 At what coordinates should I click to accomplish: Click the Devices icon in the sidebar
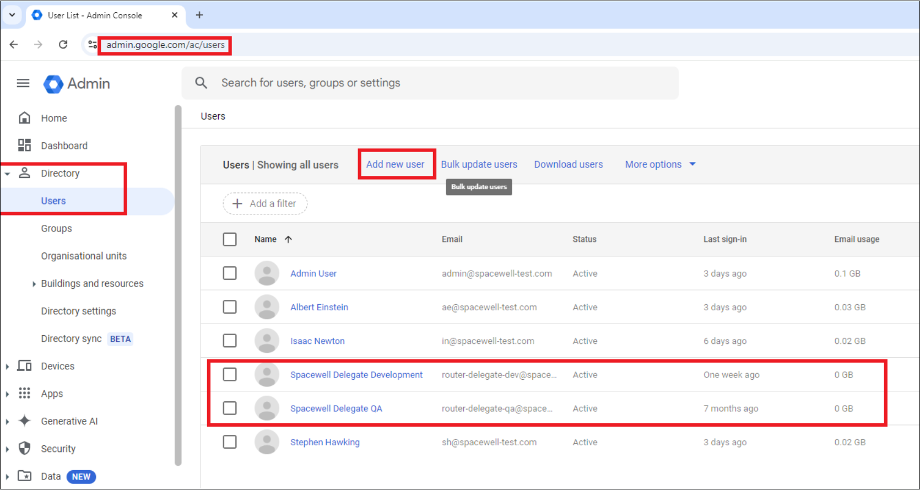point(24,365)
